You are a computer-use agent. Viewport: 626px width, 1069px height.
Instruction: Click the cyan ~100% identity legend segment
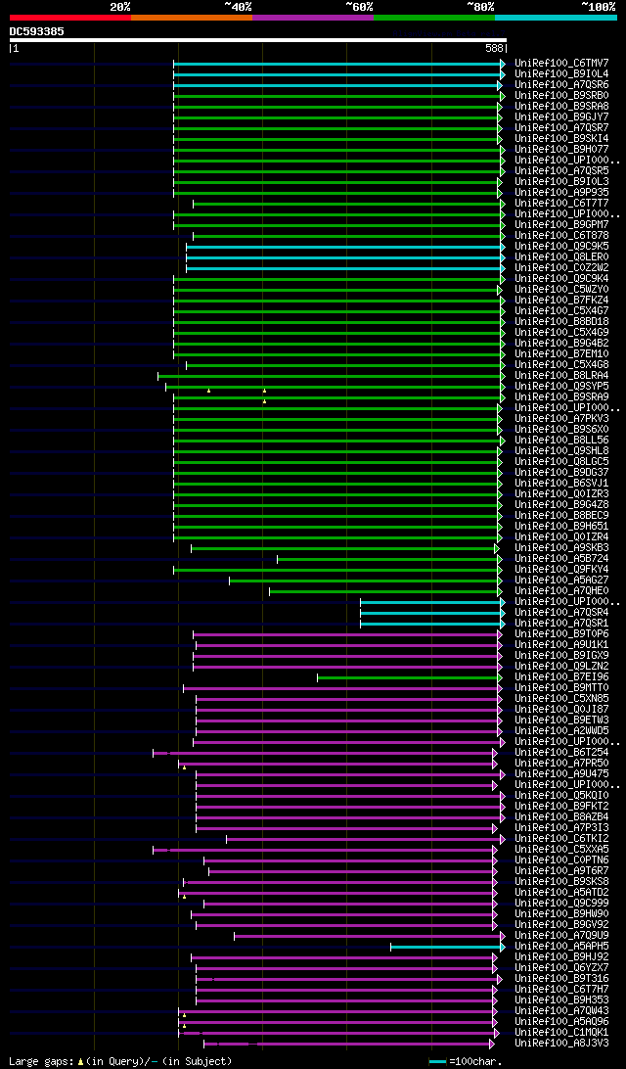pyautogui.click(x=556, y=17)
